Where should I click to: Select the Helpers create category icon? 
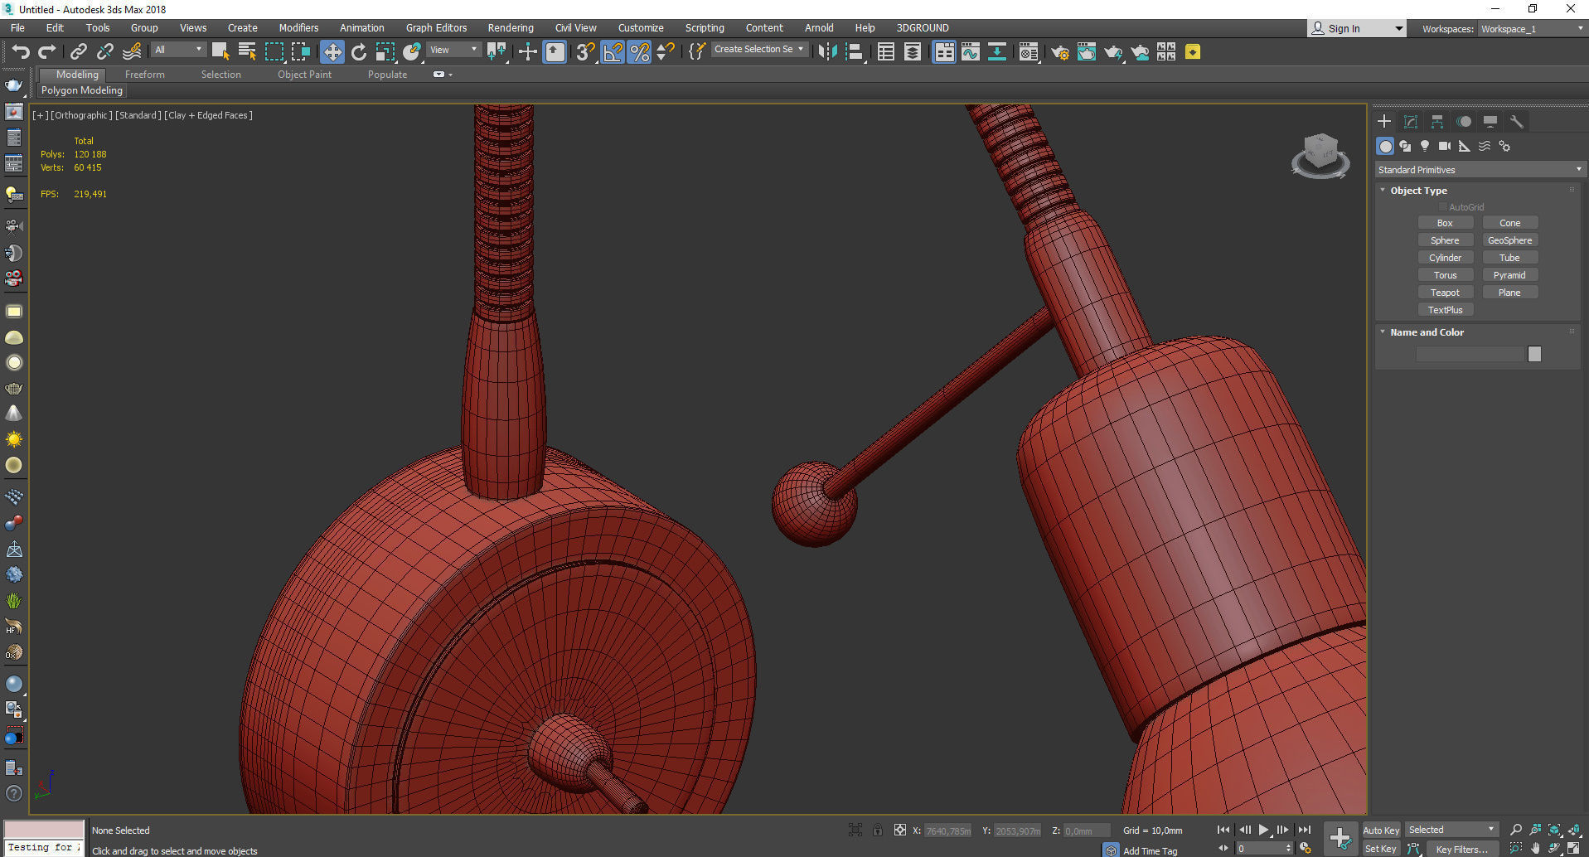pyautogui.click(x=1465, y=146)
